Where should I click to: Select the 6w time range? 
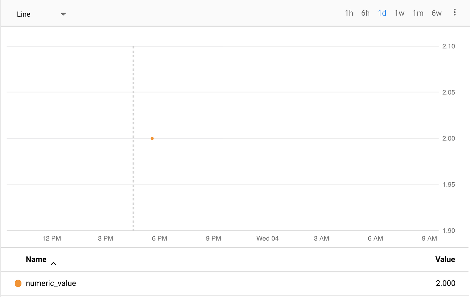436,13
